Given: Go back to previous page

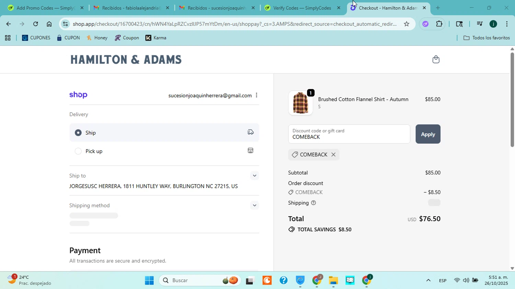Looking at the screenshot, I should (8, 24).
